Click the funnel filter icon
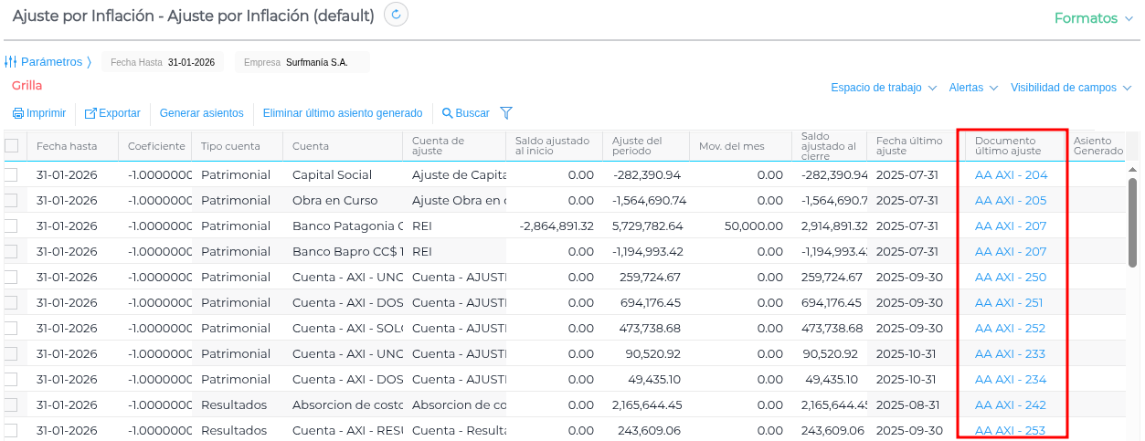Viewport: 1145px width, 441px height. click(506, 113)
